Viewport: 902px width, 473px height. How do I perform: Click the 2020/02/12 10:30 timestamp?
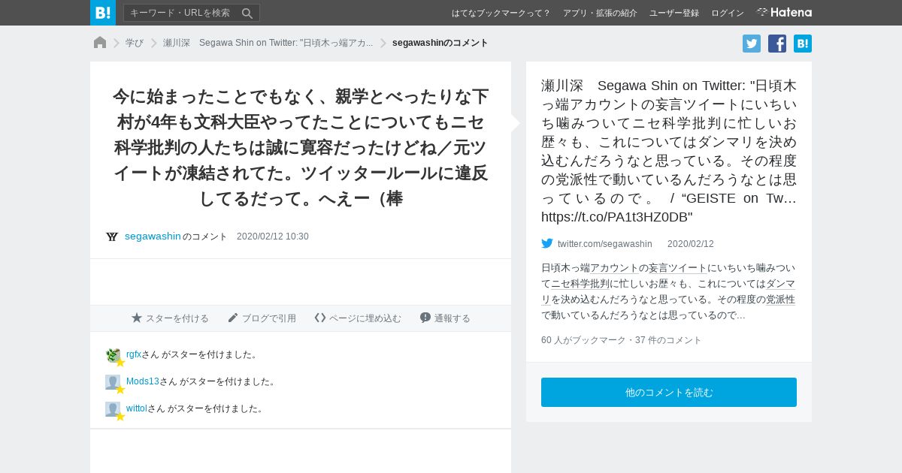273,236
